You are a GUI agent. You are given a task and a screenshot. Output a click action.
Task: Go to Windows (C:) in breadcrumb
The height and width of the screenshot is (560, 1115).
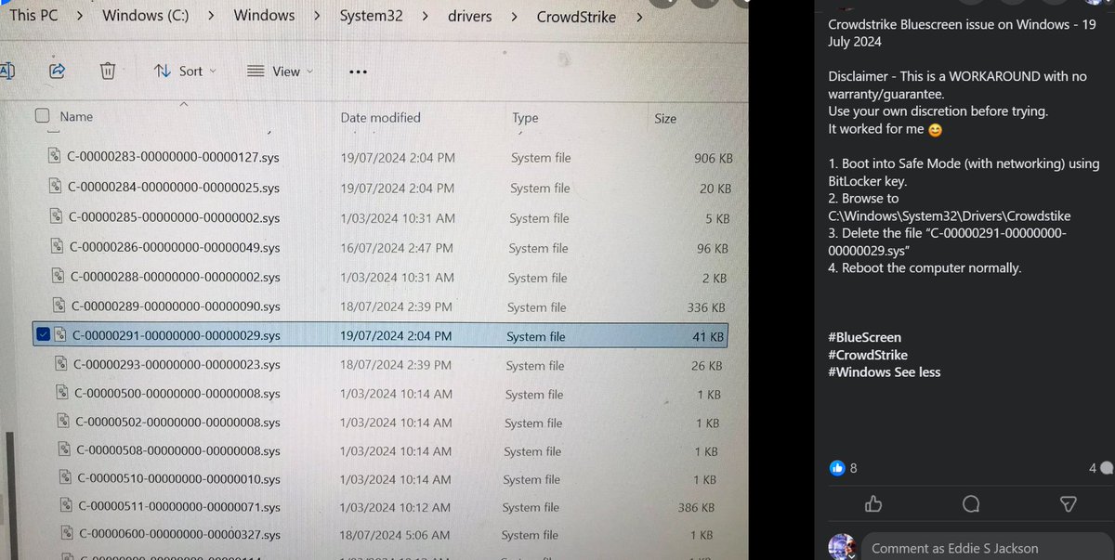coord(144,15)
